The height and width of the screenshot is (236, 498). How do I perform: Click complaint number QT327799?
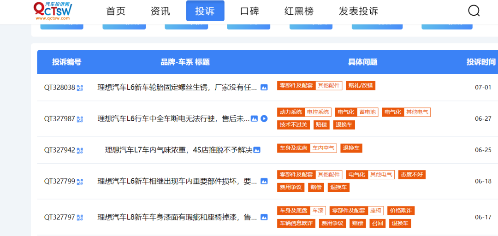pyautogui.click(x=59, y=181)
